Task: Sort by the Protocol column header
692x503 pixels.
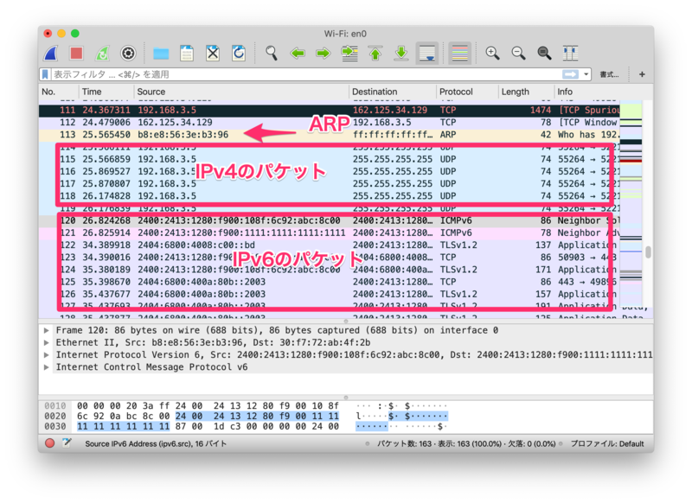Action: [468, 92]
